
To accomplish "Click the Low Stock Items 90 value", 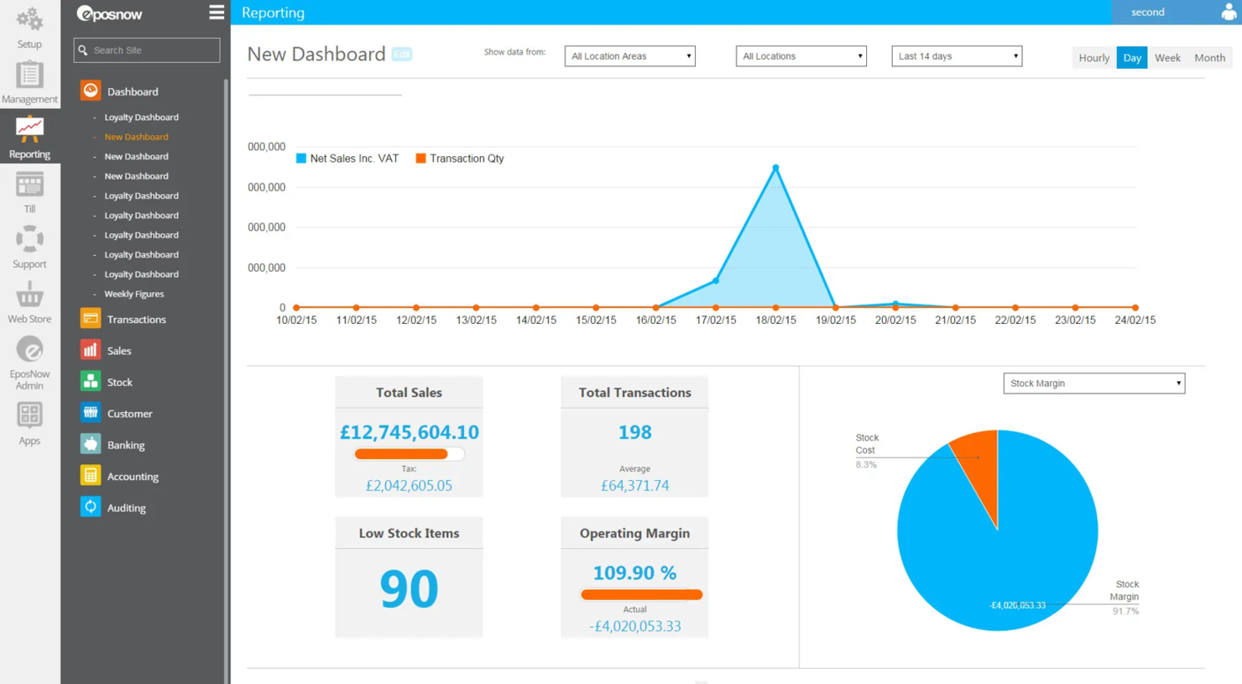I will [x=409, y=588].
